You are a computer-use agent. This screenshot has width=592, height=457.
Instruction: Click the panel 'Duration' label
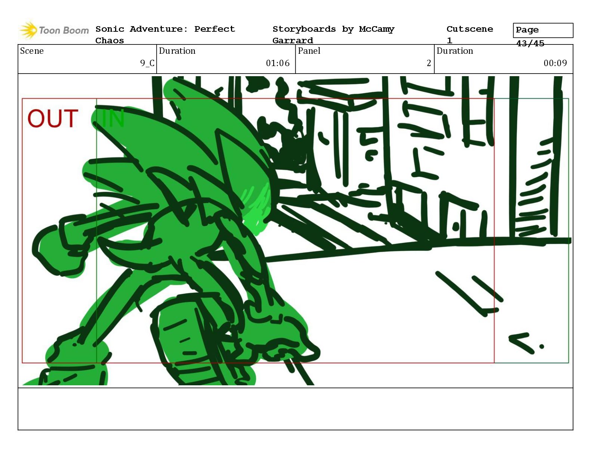point(455,51)
